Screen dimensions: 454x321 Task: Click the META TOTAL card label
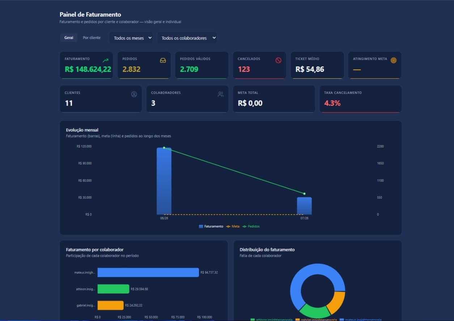pyautogui.click(x=248, y=93)
